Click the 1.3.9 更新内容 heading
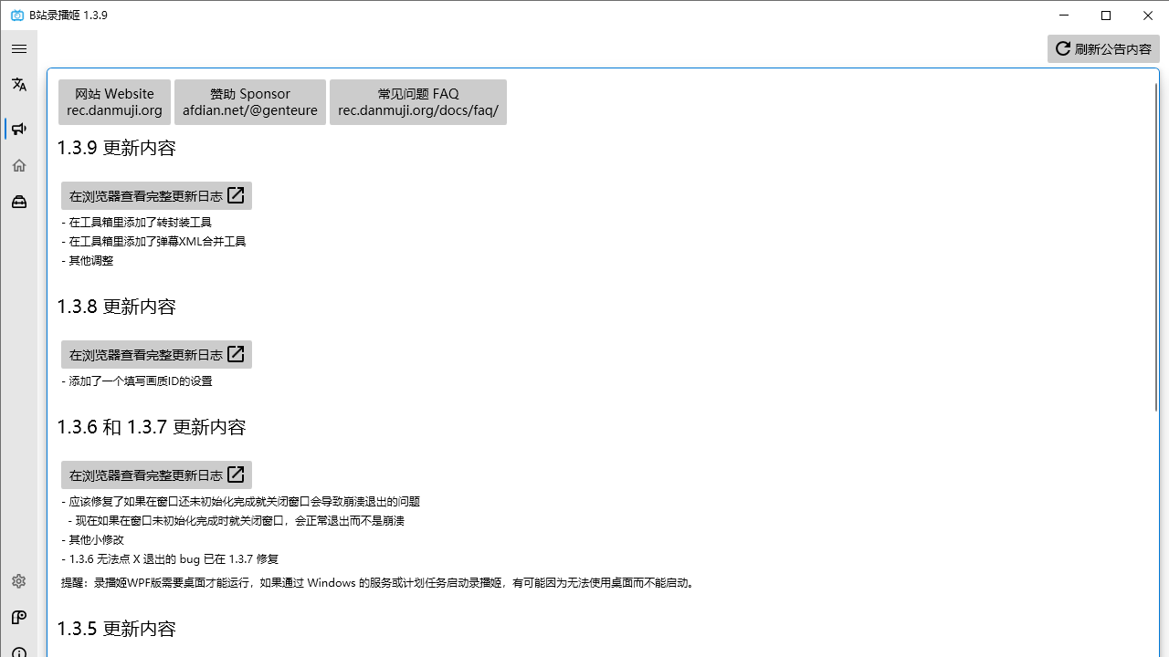The height and width of the screenshot is (657, 1169). coord(116,147)
